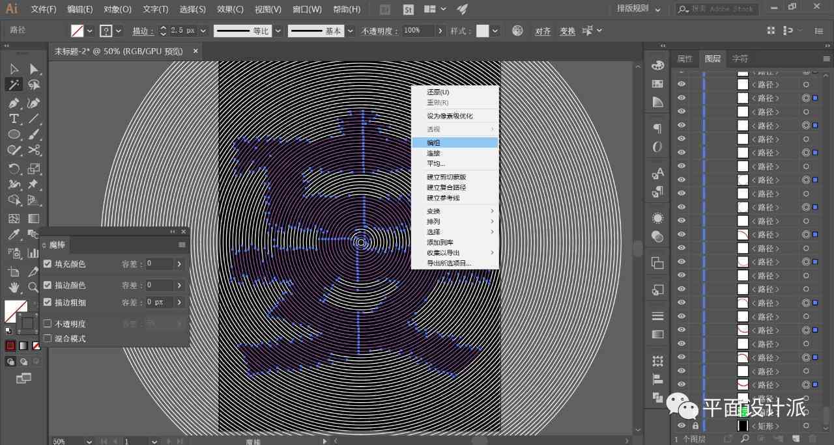Select the Rotate tool

click(14, 169)
